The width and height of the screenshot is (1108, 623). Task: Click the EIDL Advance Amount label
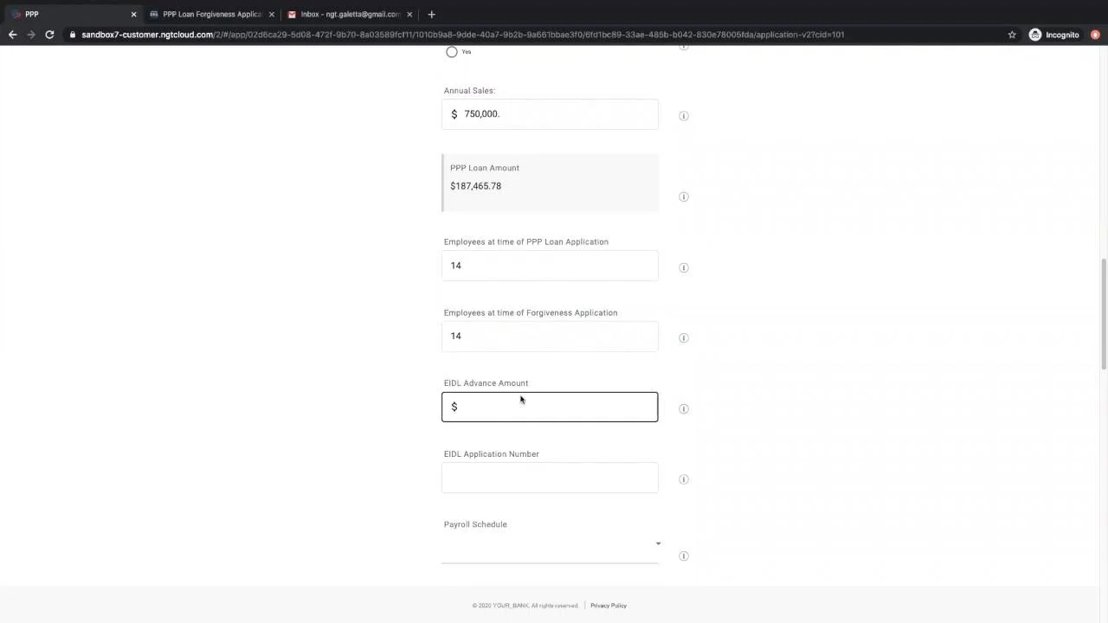[486, 383]
